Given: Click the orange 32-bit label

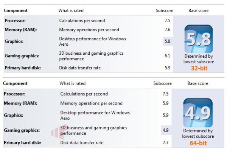Looking at the screenshot, I should pyautogui.click(x=199, y=68).
